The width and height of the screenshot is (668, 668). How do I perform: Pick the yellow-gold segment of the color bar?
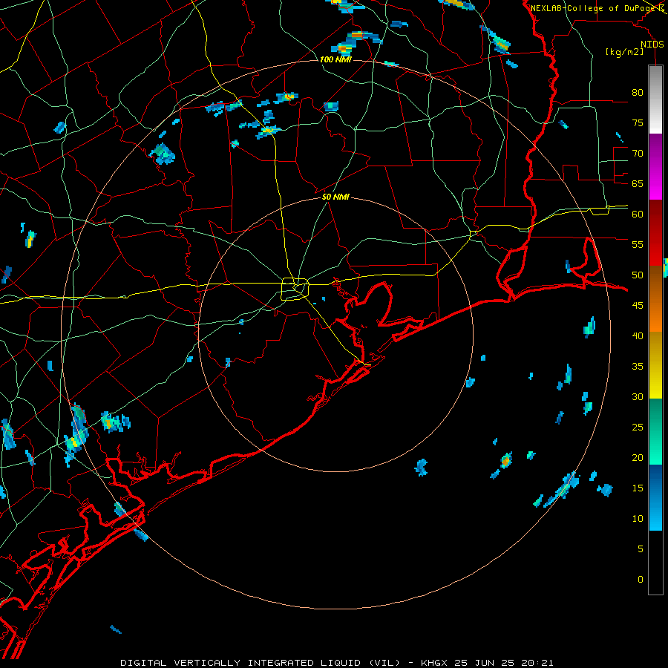pos(655,365)
